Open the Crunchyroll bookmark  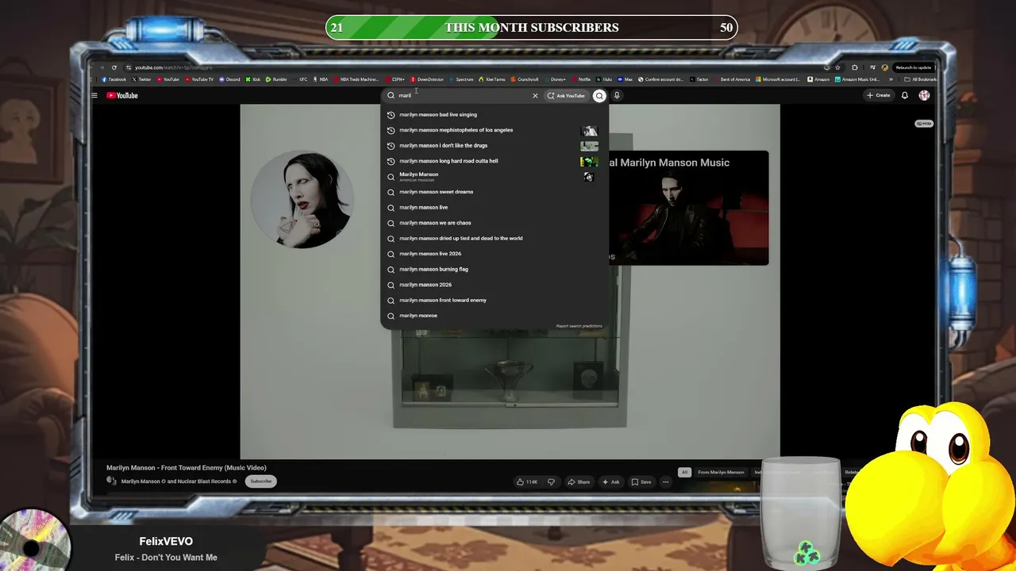coord(525,79)
